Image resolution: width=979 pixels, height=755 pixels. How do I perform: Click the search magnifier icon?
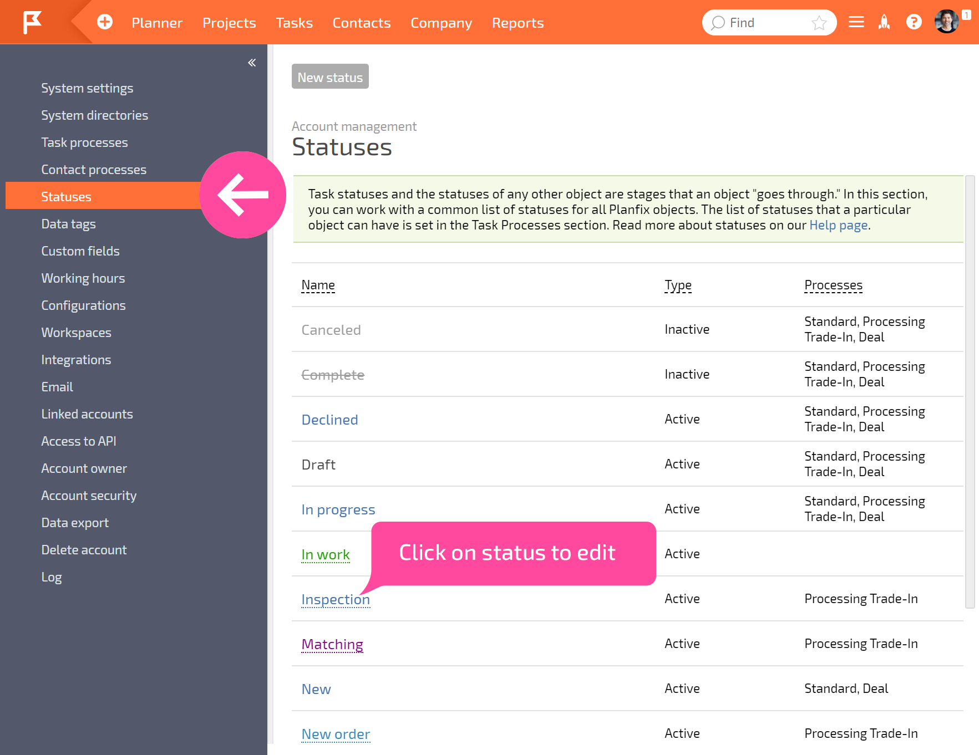718,23
